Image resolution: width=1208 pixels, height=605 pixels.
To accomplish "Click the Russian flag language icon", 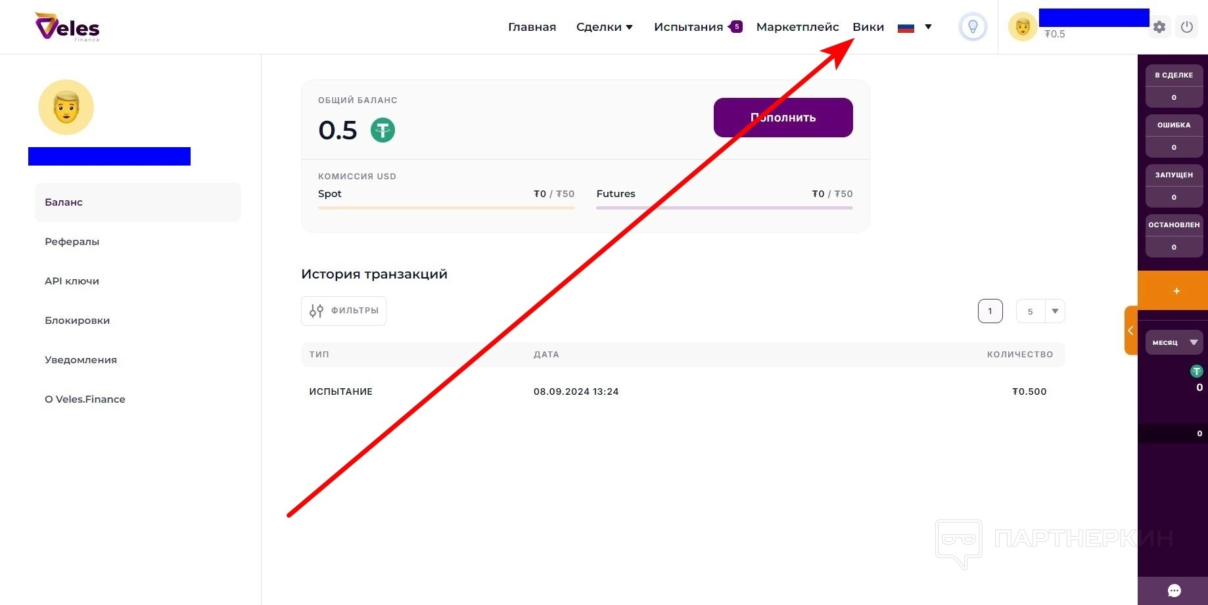I will point(906,28).
